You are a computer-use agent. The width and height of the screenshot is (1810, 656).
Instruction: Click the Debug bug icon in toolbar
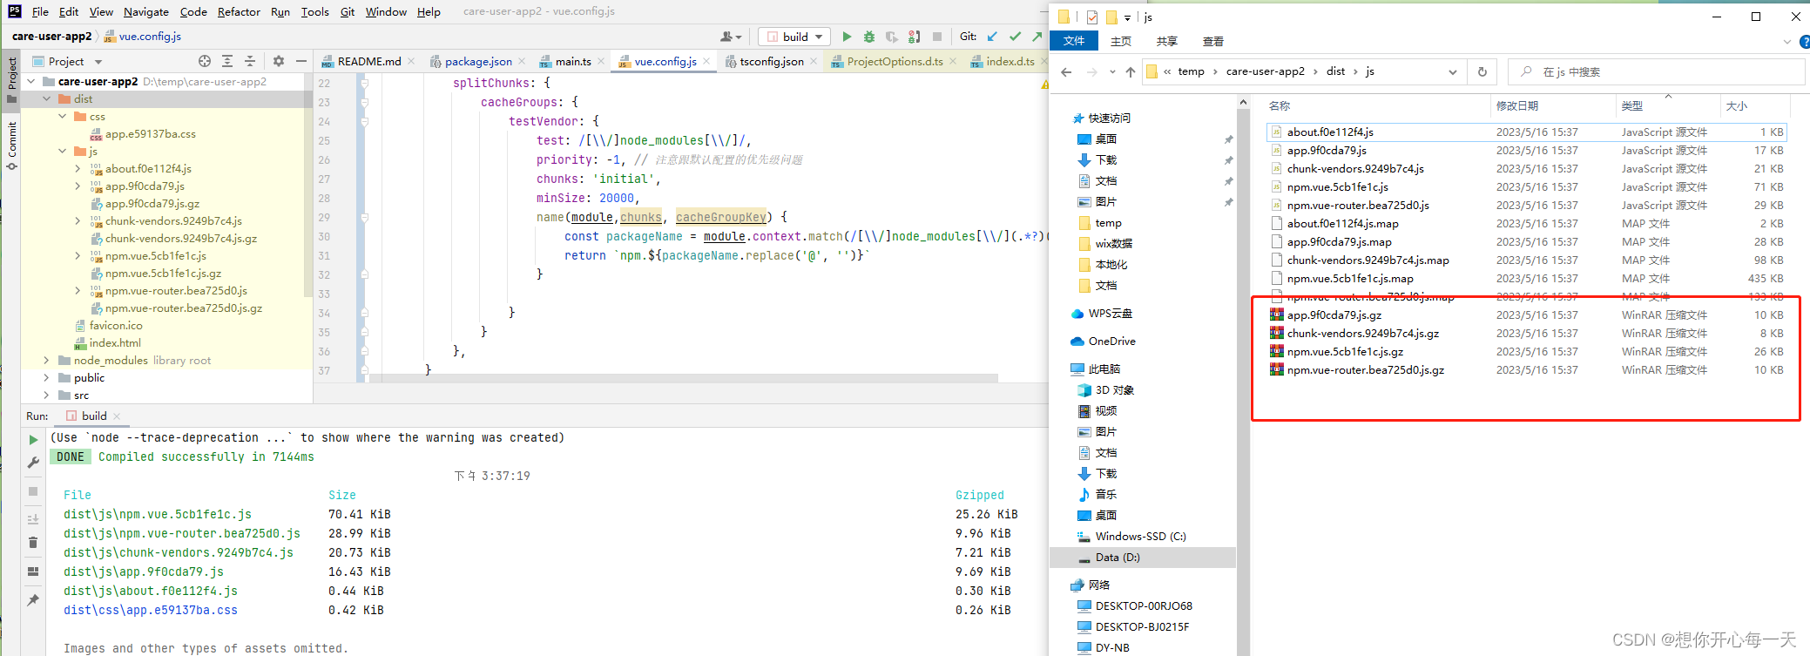click(868, 37)
